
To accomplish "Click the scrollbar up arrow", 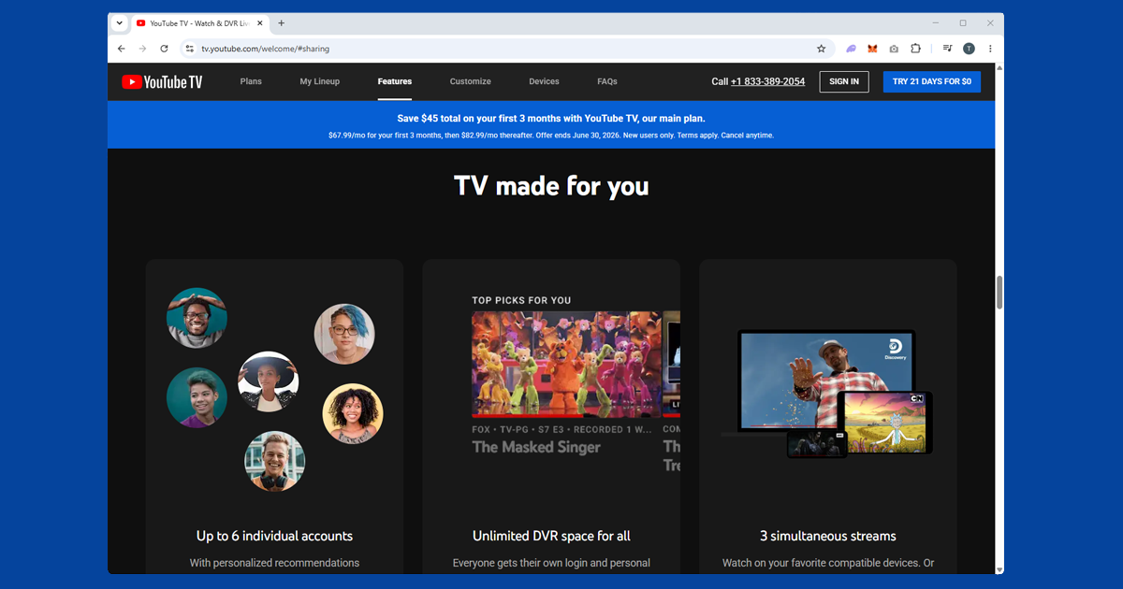I will click(x=999, y=68).
